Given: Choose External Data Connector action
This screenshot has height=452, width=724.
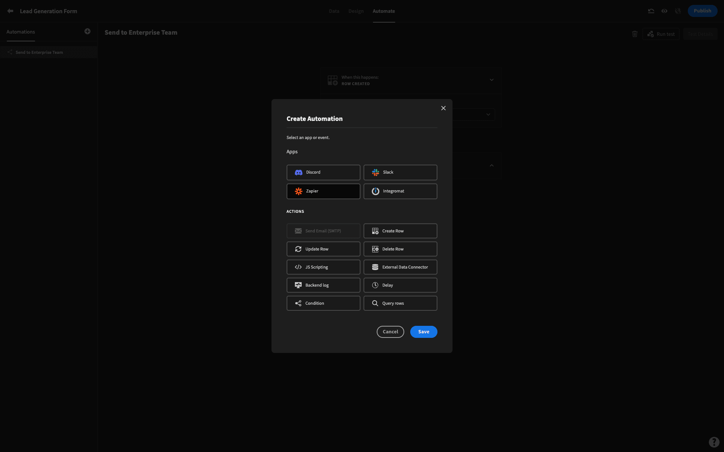Looking at the screenshot, I should (x=400, y=267).
